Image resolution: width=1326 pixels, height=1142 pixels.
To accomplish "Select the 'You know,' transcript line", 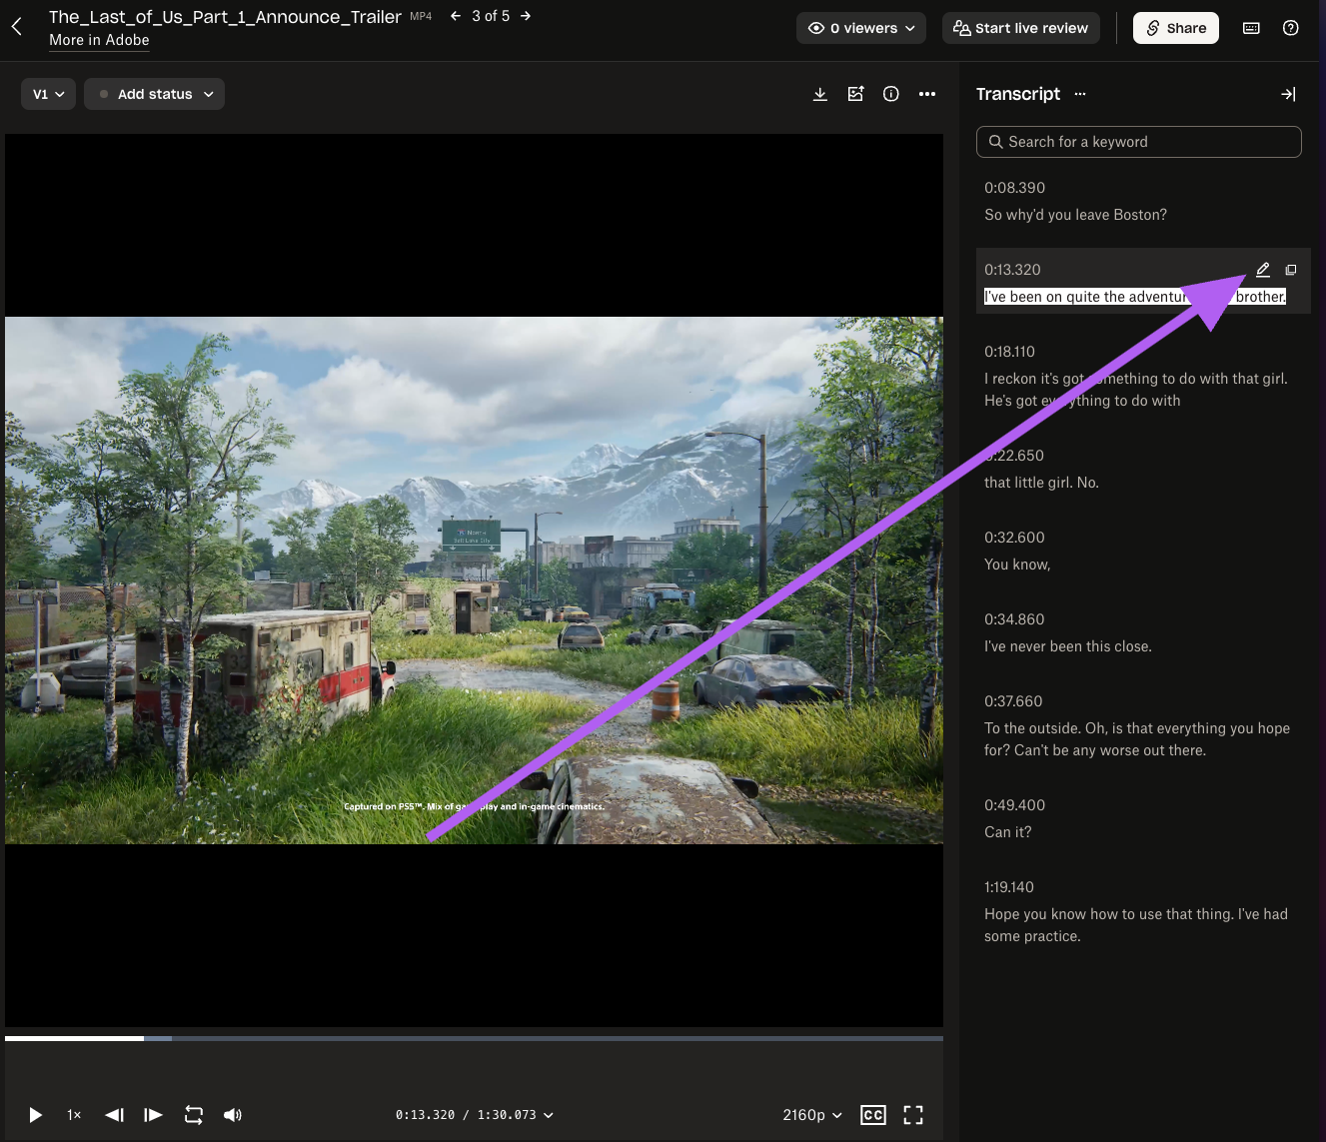I will (1017, 565).
